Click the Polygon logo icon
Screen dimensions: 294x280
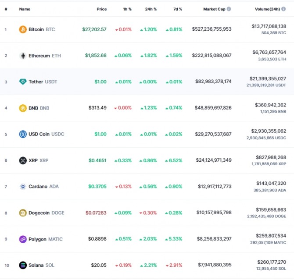tap(23, 239)
